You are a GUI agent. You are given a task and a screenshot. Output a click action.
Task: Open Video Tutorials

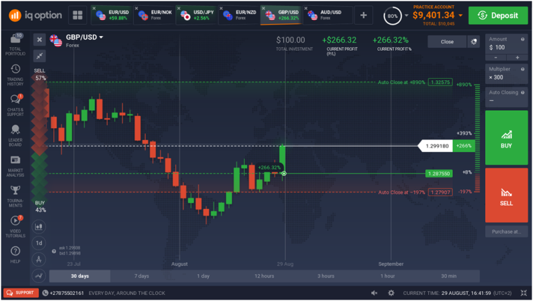[x=15, y=226]
